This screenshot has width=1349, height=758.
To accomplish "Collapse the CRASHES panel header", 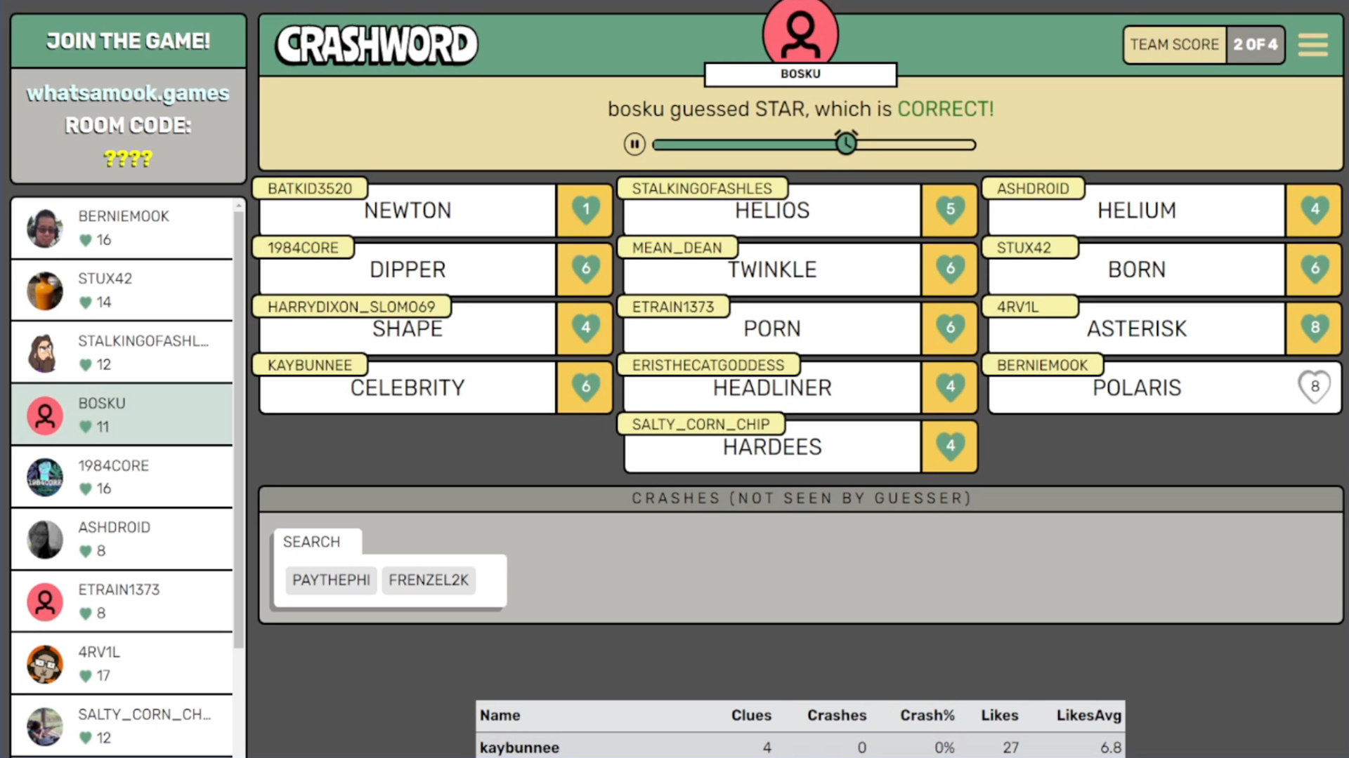I will tap(800, 498).
